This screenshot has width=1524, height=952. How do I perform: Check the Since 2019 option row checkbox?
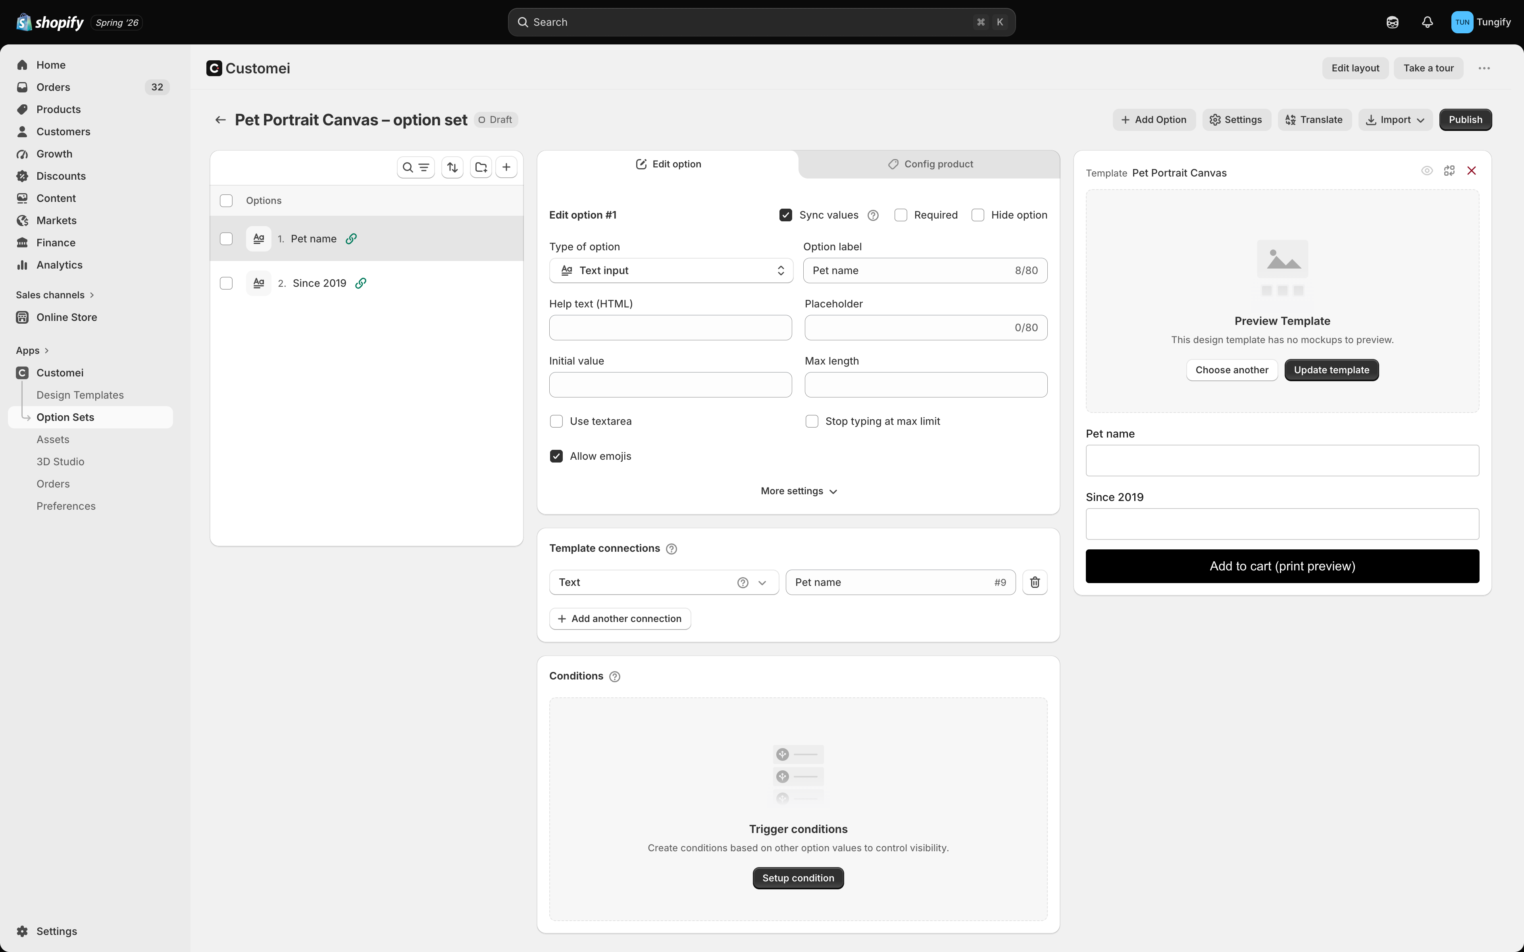coord(226,283)
